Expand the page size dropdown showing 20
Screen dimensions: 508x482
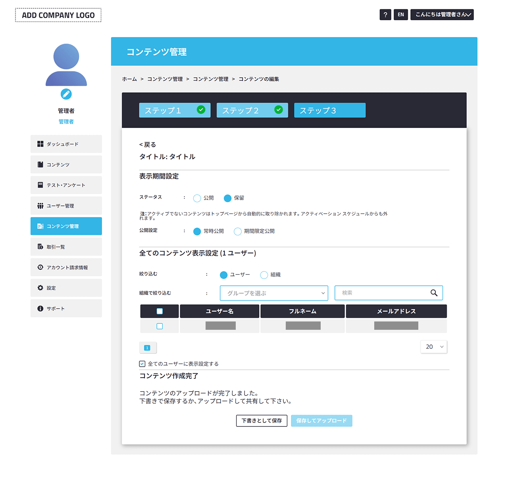point(433,346)
